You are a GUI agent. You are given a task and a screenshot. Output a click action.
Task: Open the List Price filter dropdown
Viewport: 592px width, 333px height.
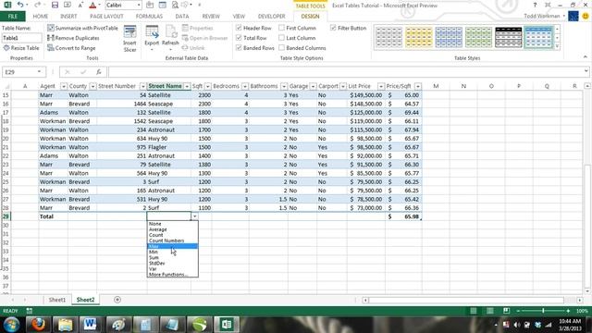(381, 86)
